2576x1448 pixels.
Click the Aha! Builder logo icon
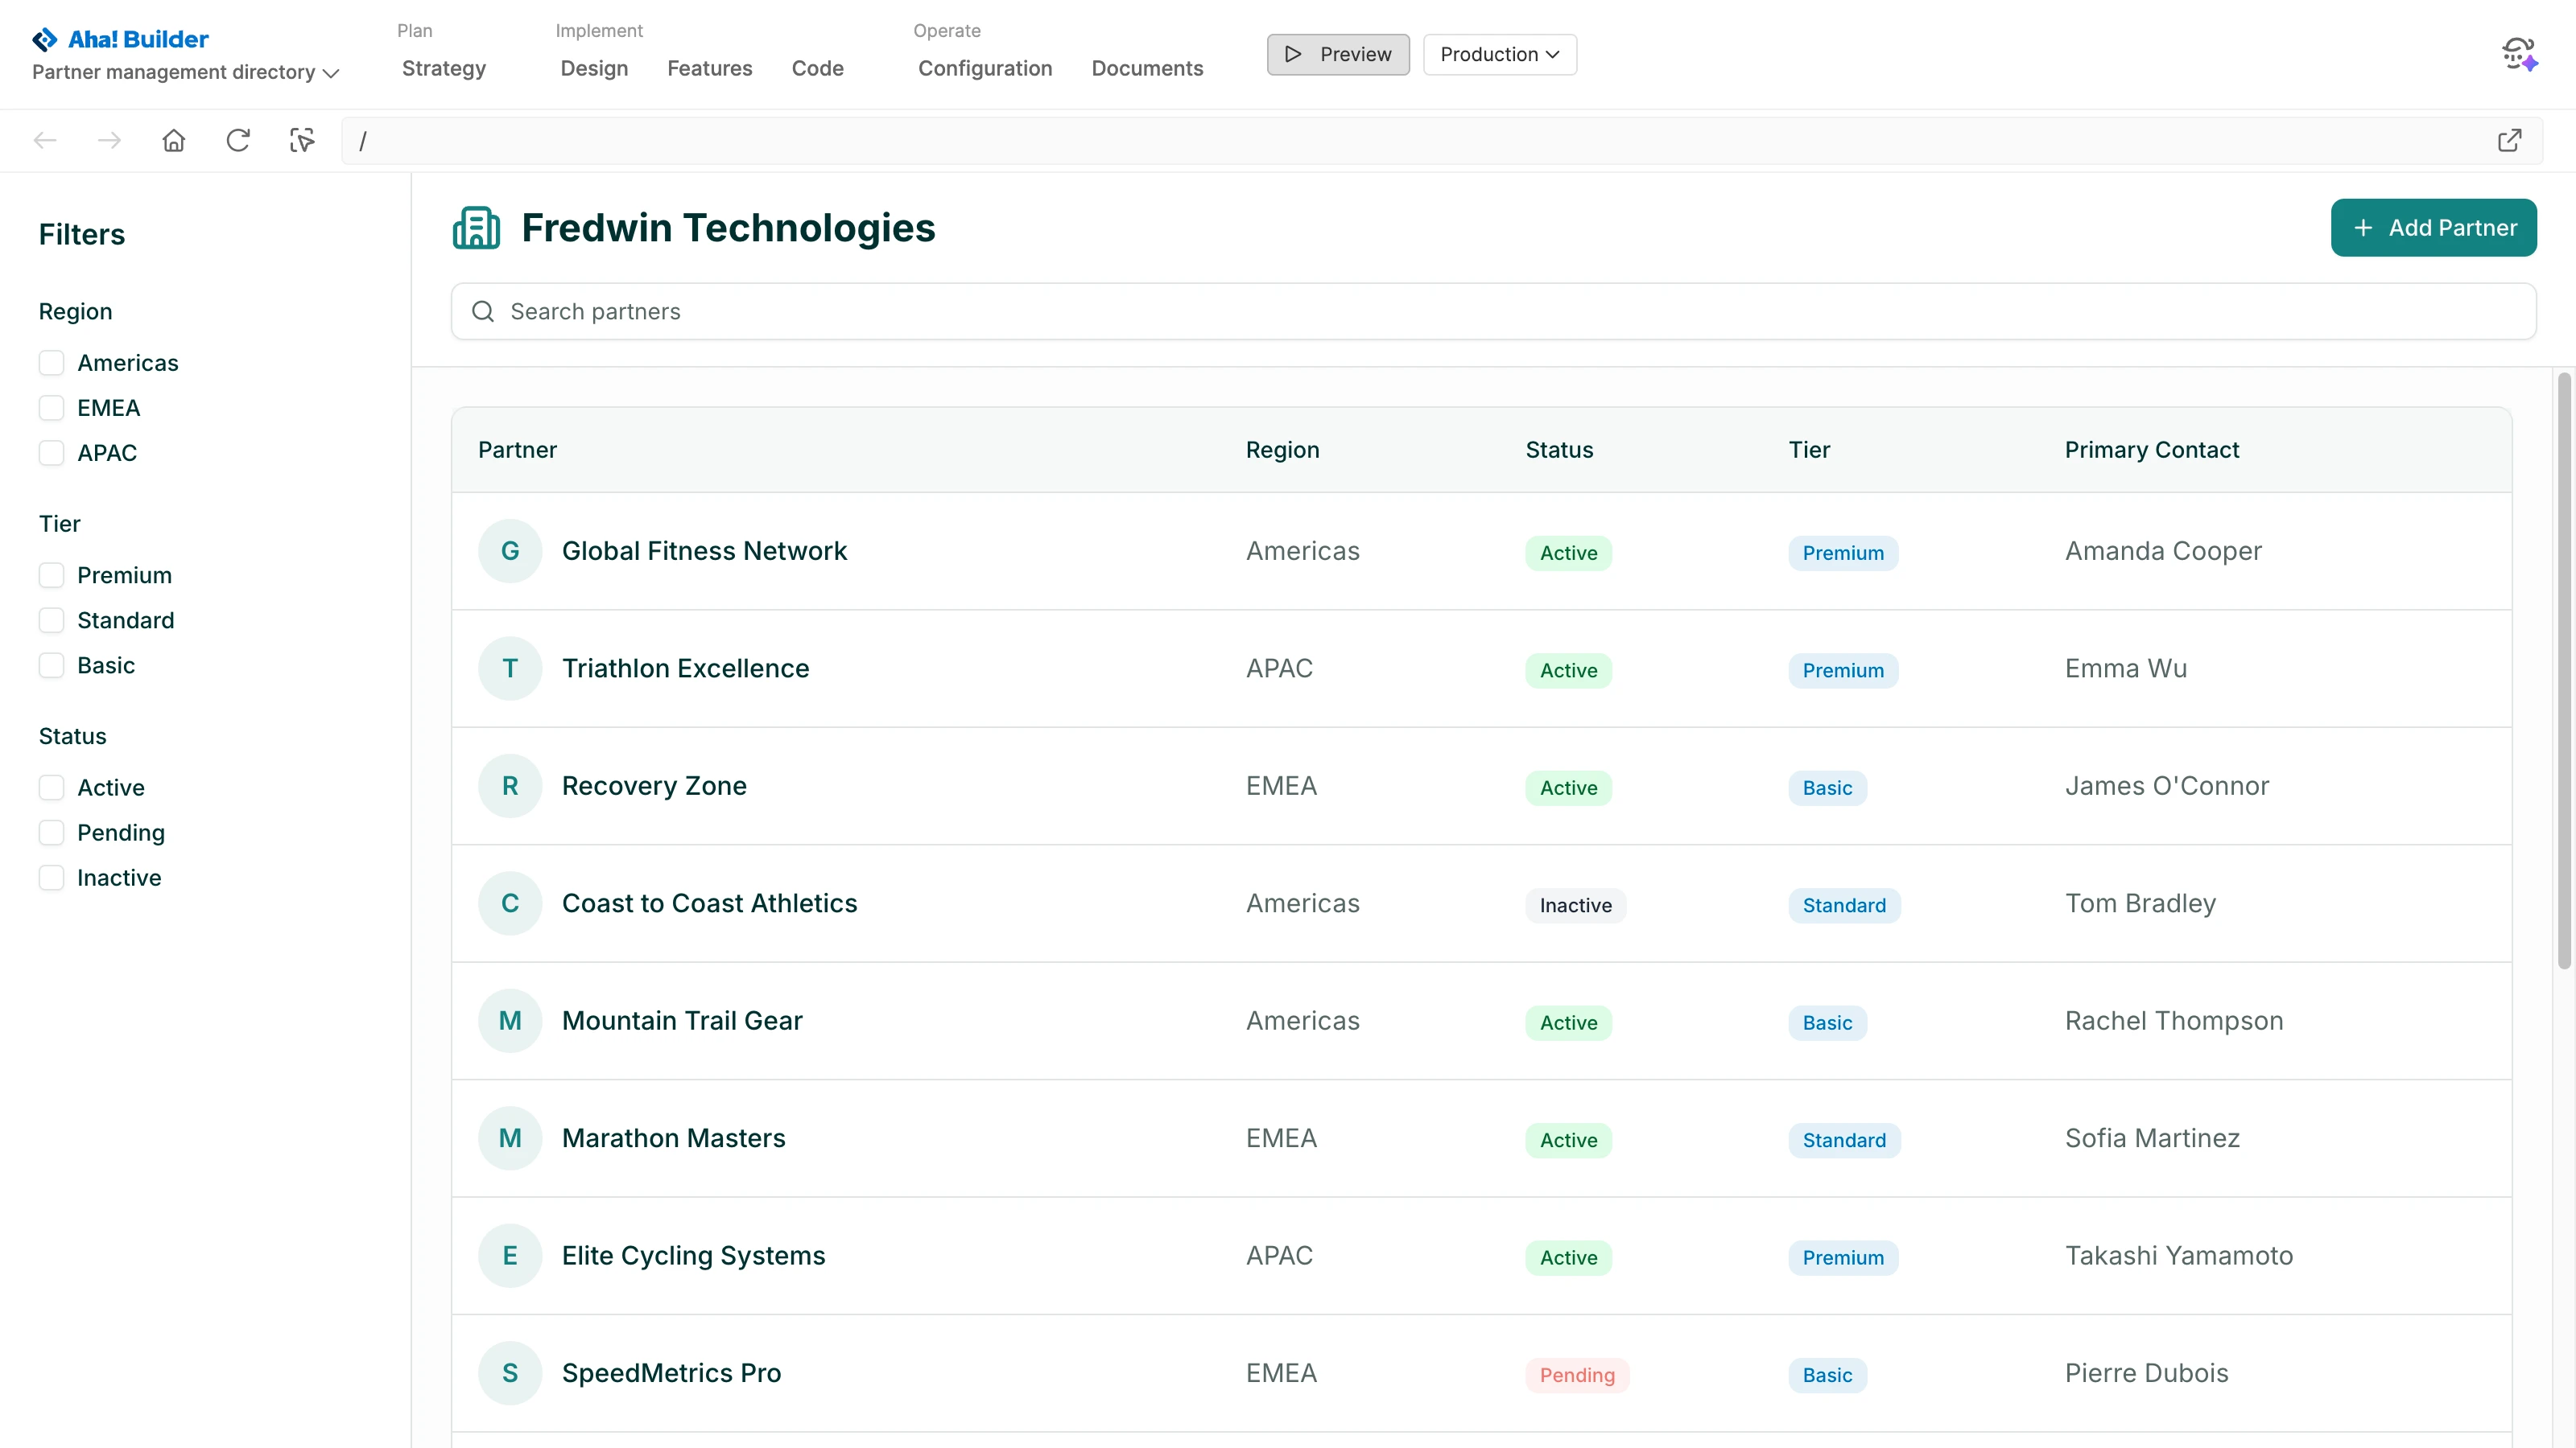44,39
